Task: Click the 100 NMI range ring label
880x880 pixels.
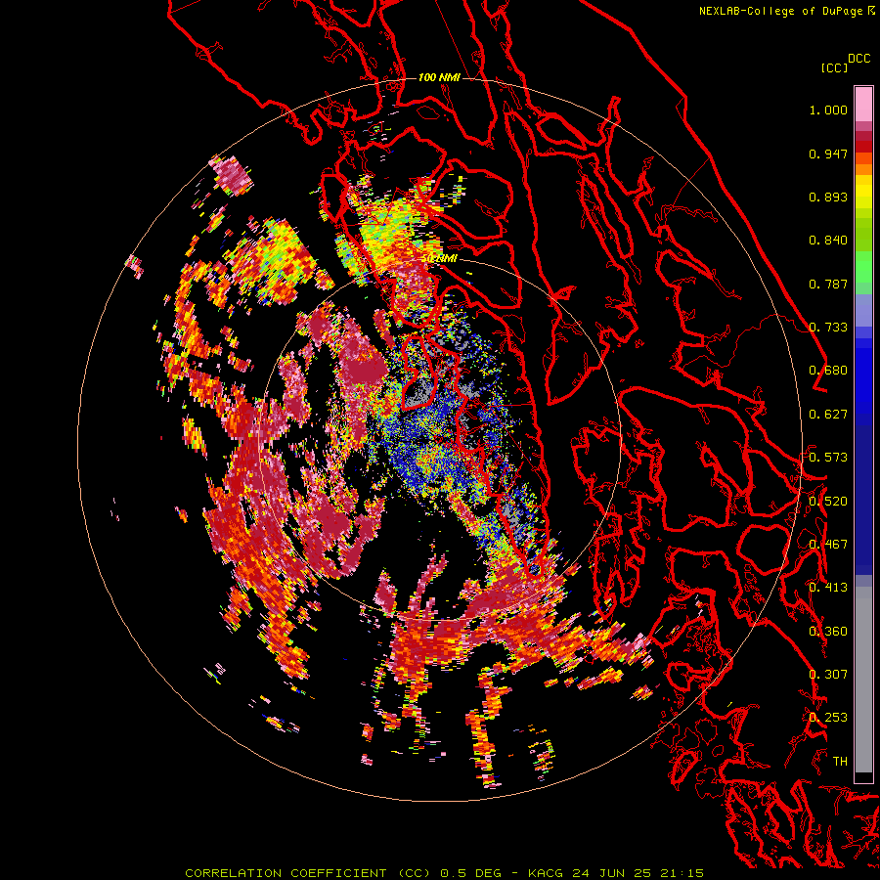Action: [439, 77]
